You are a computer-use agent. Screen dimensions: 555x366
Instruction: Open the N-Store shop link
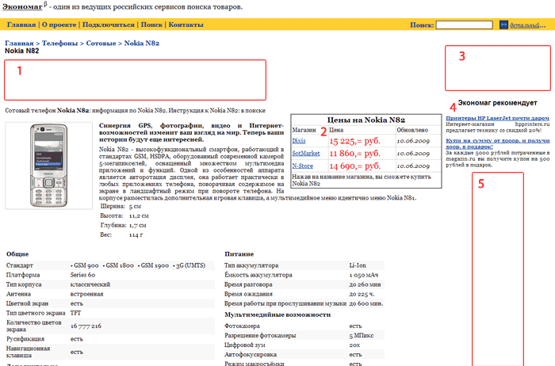tap(303, 166)
